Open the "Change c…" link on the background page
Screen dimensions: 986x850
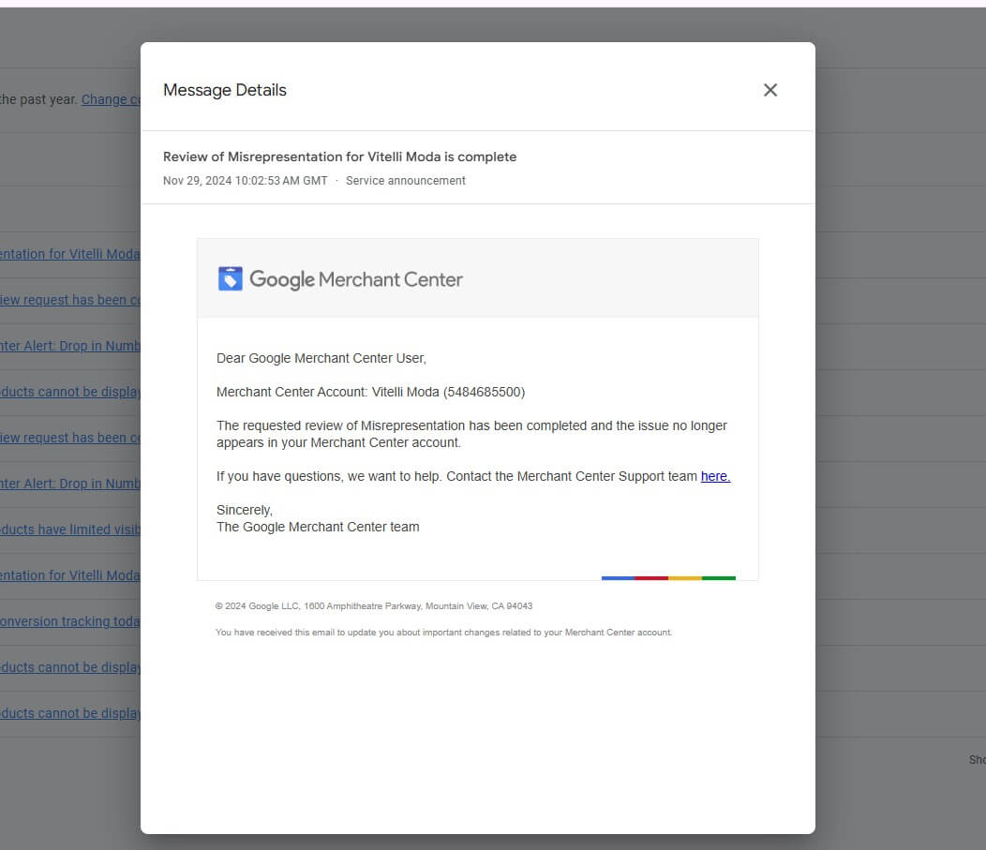[x=111, y=99]
